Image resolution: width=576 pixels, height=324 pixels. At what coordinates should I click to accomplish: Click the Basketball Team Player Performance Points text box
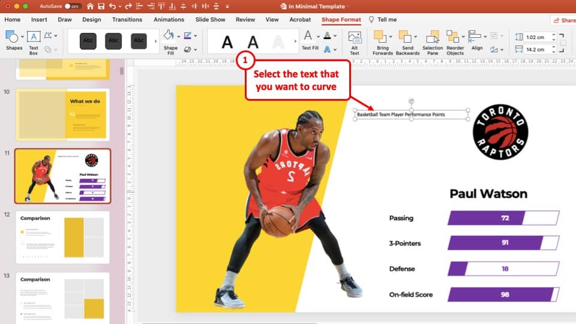click(411, 115)
